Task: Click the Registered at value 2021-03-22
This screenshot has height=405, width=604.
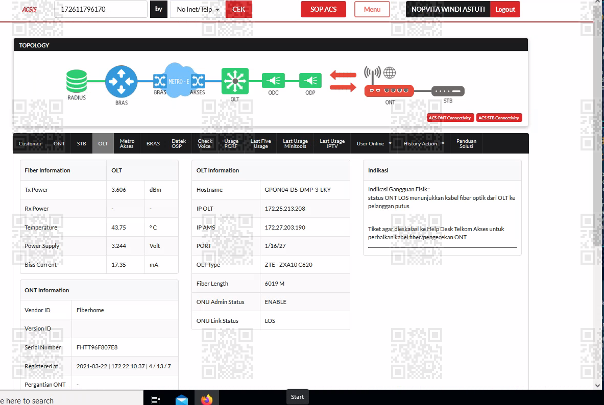Action: pyautogui.click(x=92, y=366)
